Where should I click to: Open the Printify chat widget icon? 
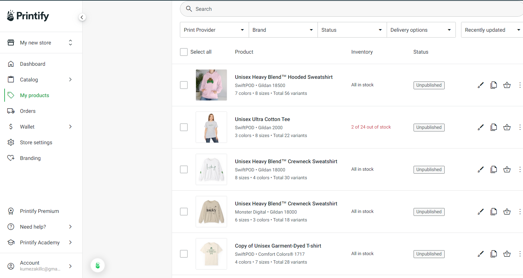[98, 265]
